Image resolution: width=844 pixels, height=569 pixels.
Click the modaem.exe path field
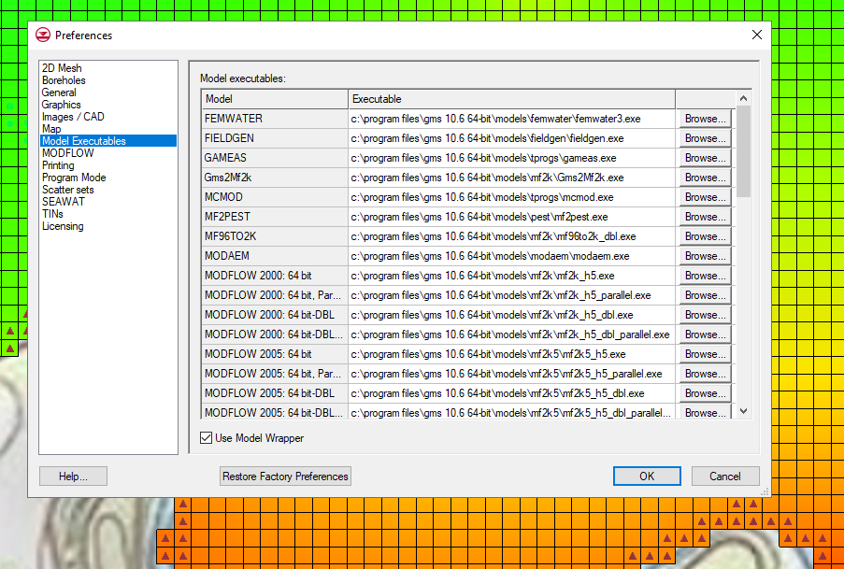pyautogui.click(x=512, y=256)
